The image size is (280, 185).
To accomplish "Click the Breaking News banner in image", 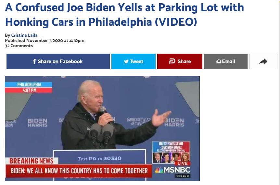I will (32, 161).
